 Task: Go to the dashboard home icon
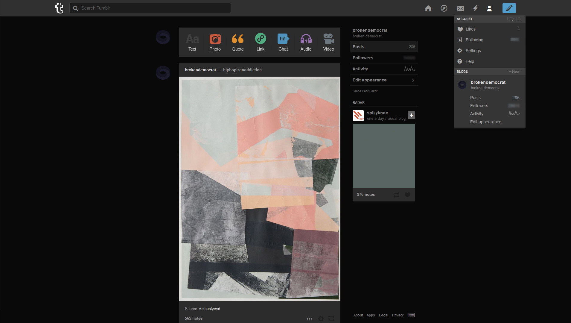point(428,8)
